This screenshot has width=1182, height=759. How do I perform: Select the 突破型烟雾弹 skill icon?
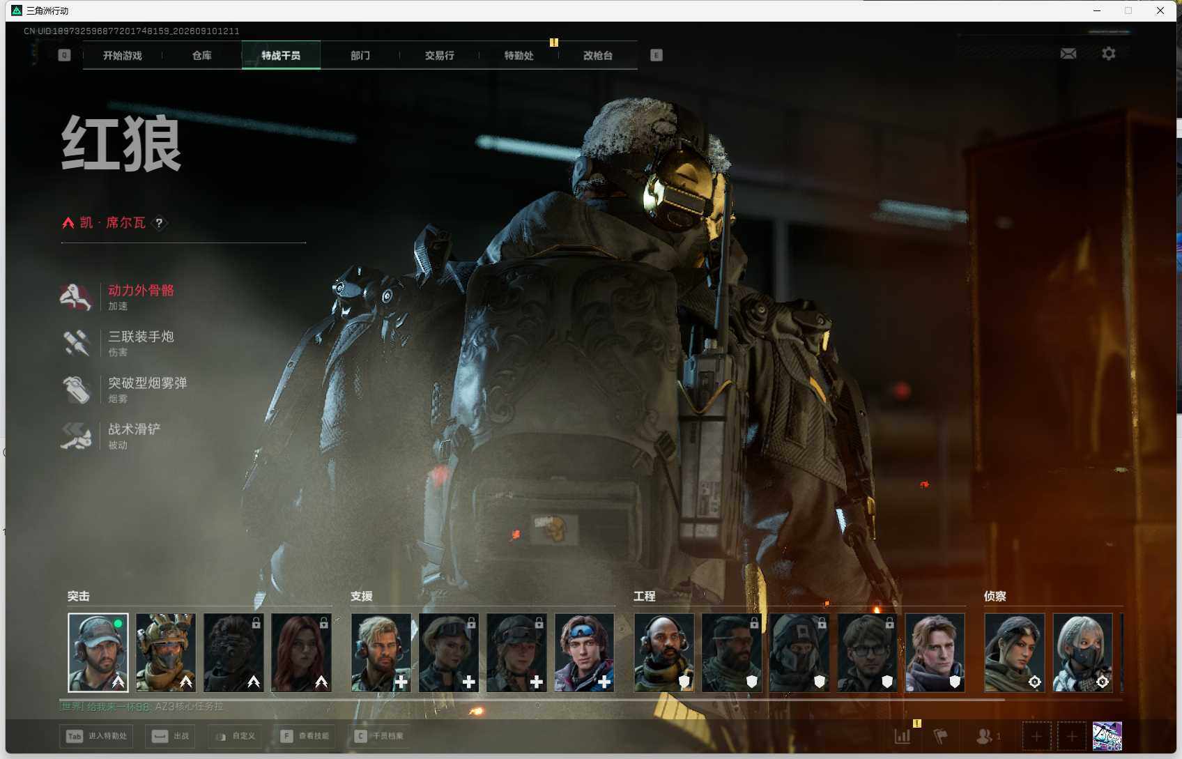[x=76, y=390]
